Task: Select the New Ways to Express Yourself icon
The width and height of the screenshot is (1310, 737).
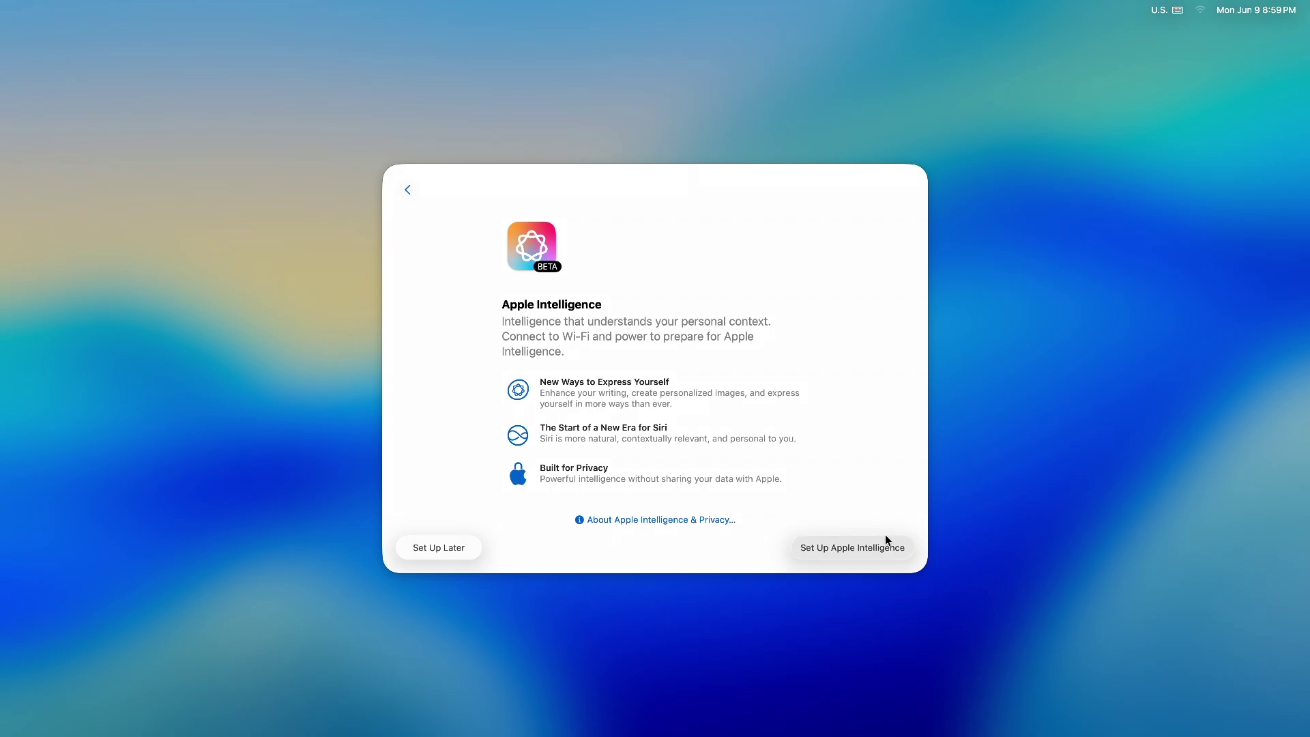Action: pyautogui.click(x=518, y=389)
